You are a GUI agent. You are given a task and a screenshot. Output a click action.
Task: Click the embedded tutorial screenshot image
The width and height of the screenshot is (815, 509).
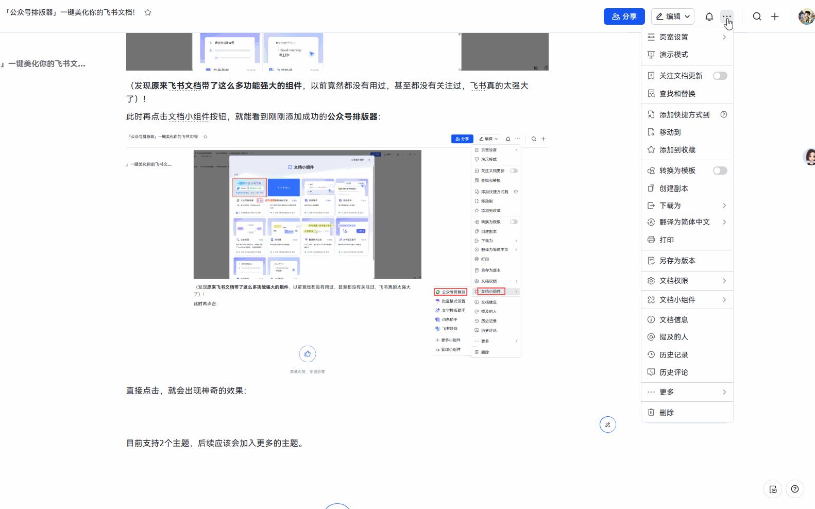[x=337, y=253]
